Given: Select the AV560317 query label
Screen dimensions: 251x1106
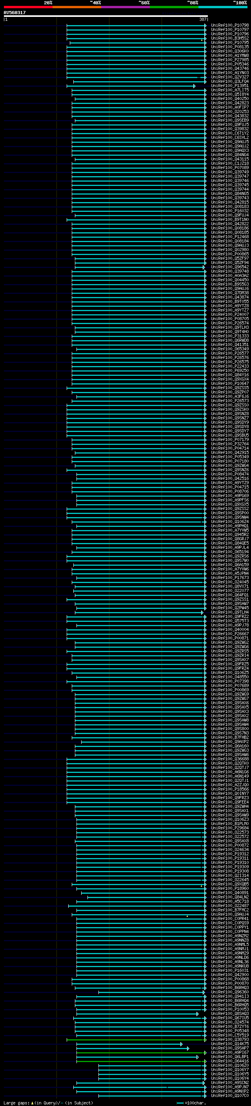Looking at the screenshot, I should coord(15,13).
